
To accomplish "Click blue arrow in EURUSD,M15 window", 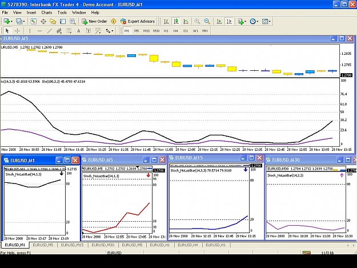I will (246, 169).
